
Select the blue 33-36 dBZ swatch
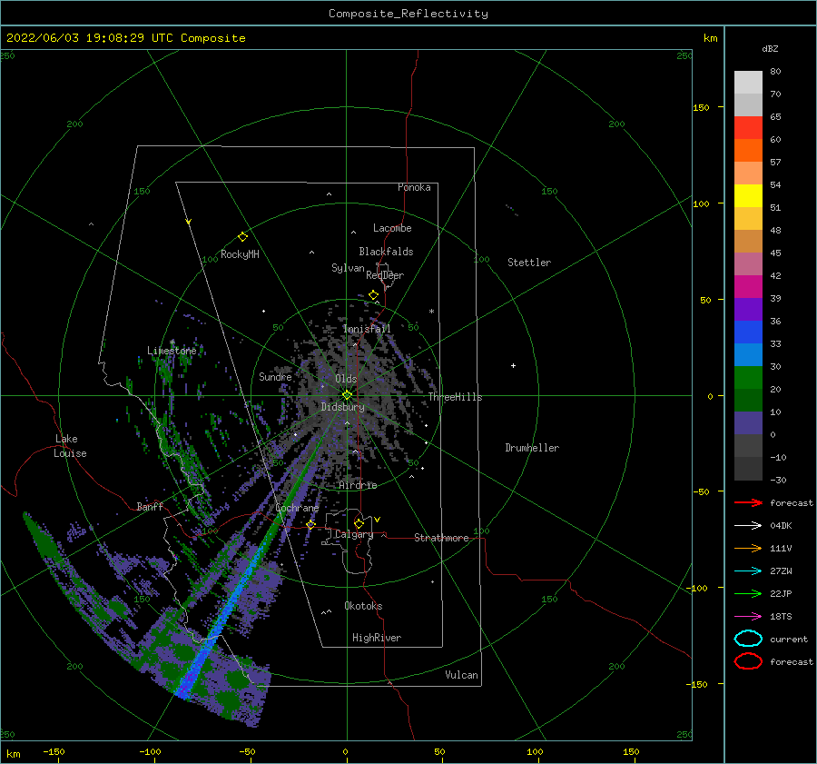pyautogui.click(x=748, y=332)
